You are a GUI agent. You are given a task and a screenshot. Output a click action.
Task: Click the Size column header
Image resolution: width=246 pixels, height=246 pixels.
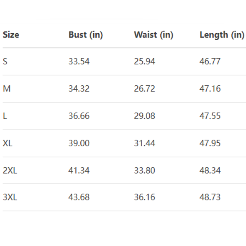pos(11,35)
